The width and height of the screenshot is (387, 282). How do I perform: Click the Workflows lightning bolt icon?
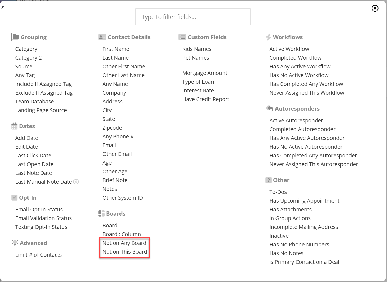[269, 37]
